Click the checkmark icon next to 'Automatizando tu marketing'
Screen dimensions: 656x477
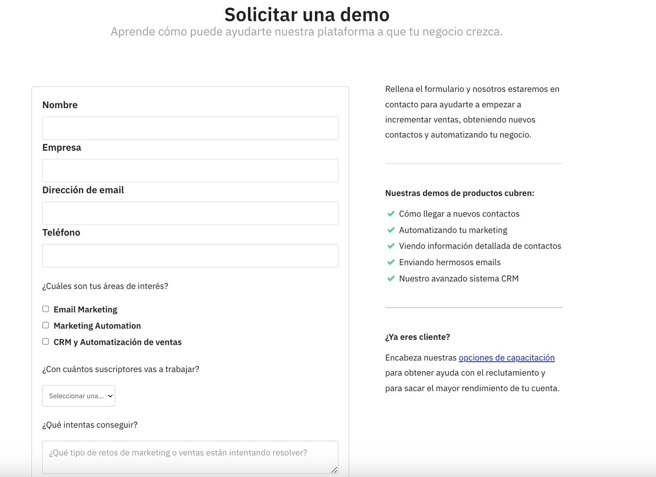(x=391, y=230)
